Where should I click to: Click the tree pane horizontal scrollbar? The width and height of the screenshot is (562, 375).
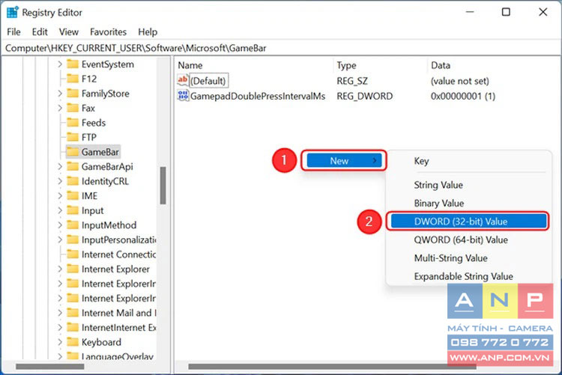click(x=50, y=367)
